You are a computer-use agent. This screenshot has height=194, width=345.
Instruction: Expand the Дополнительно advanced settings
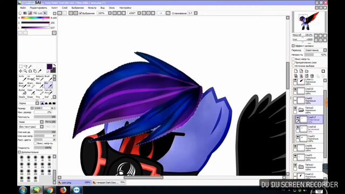tap(19, 152)
